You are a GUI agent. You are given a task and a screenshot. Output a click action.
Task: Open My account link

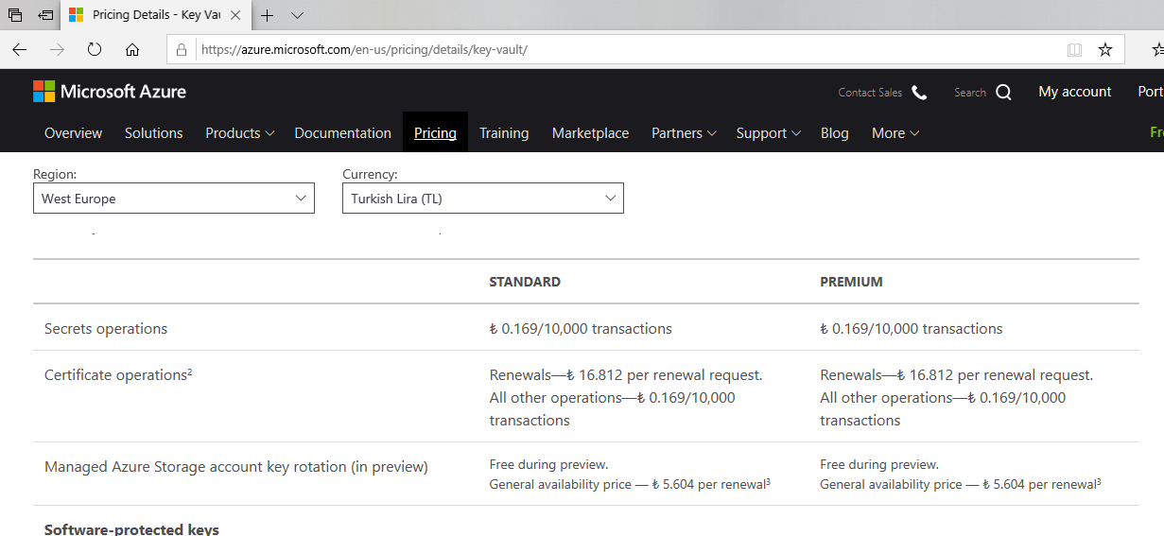[1074, 92]
